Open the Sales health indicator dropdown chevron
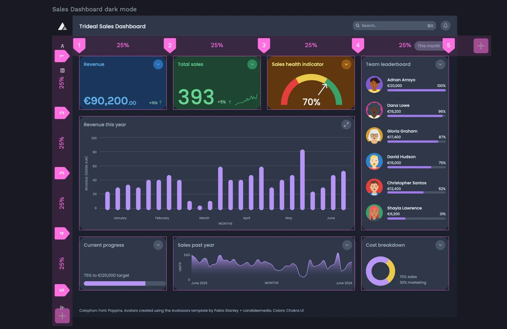 pos(346,64)
